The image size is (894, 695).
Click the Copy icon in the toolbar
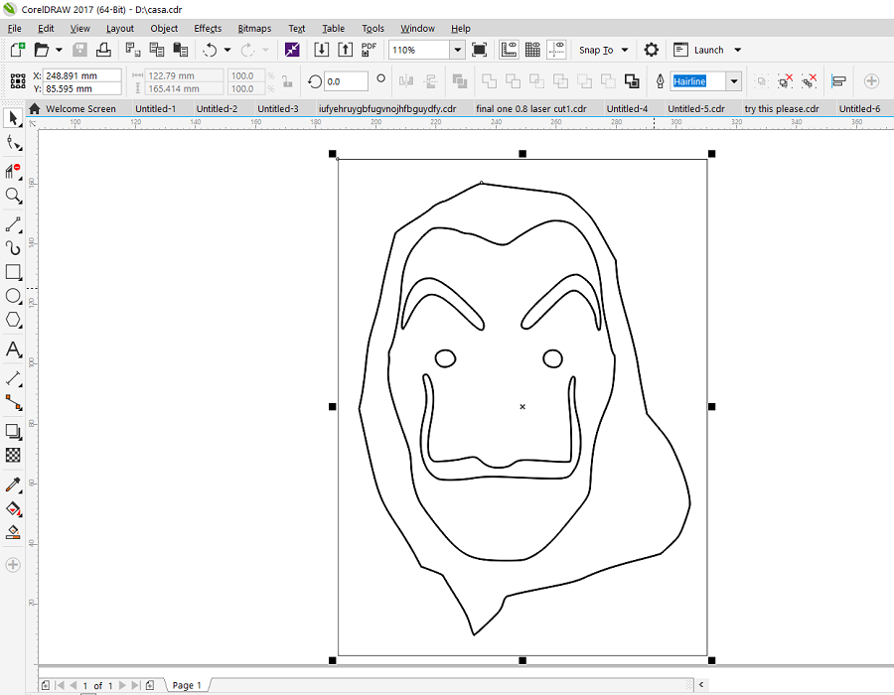[157, 50]
